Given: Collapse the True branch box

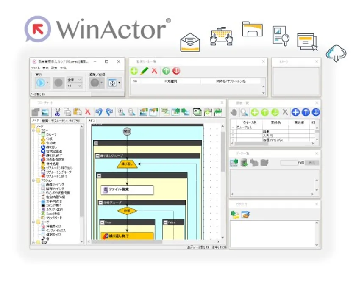Looking at the screenshot, I should pyautogui.click(x=103, y=222).
